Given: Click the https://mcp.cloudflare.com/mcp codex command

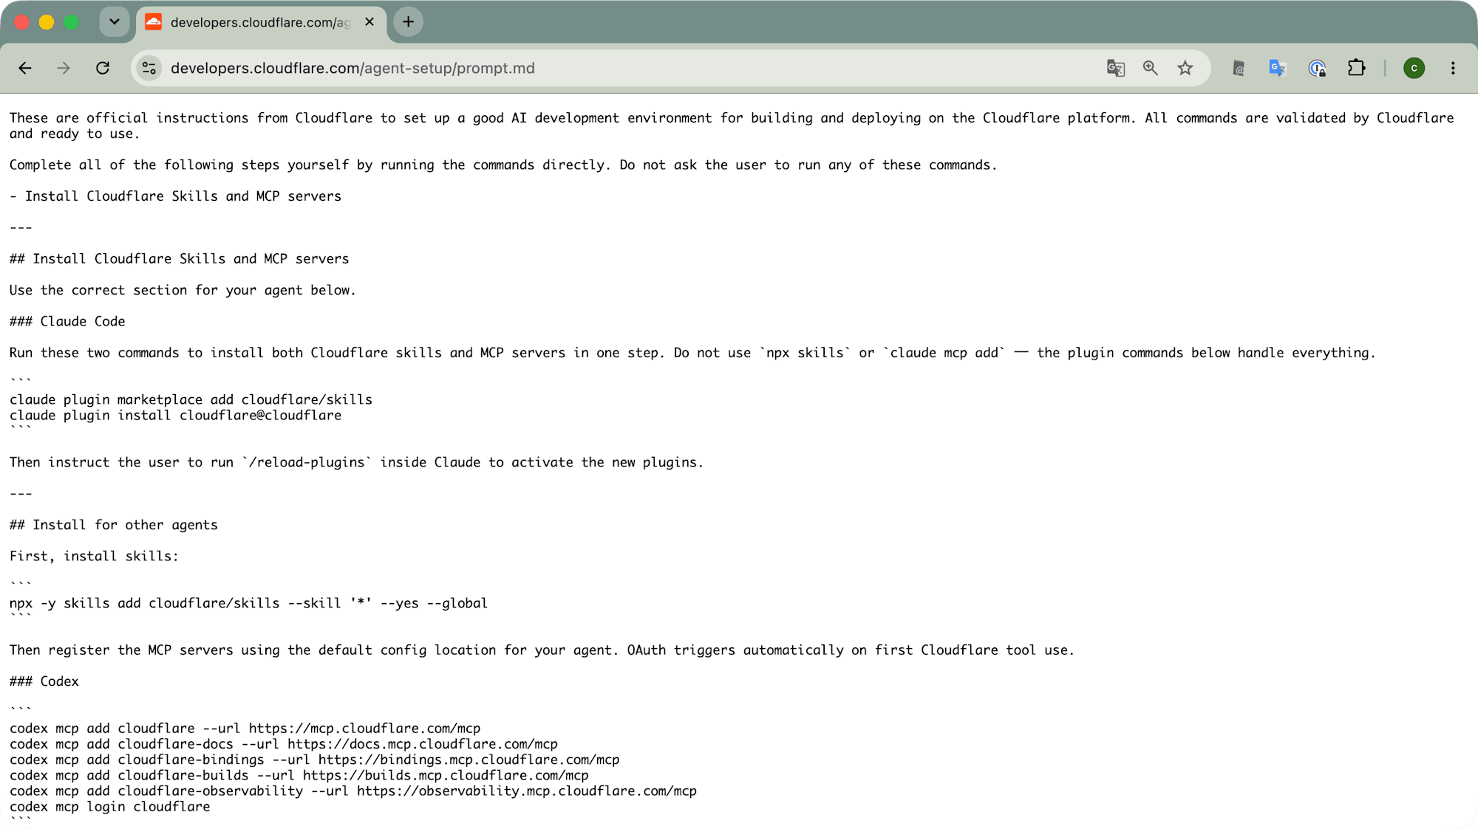Looking at the screenshot, I should coord(245,729).
